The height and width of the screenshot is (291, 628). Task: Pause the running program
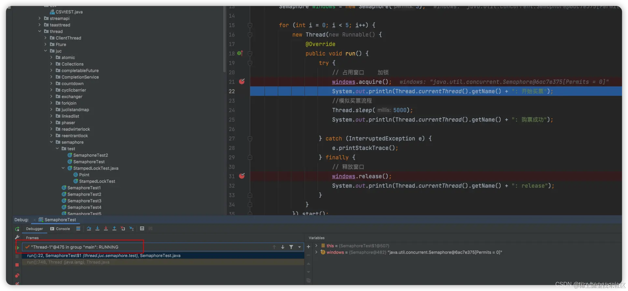[x=17, y=256]
